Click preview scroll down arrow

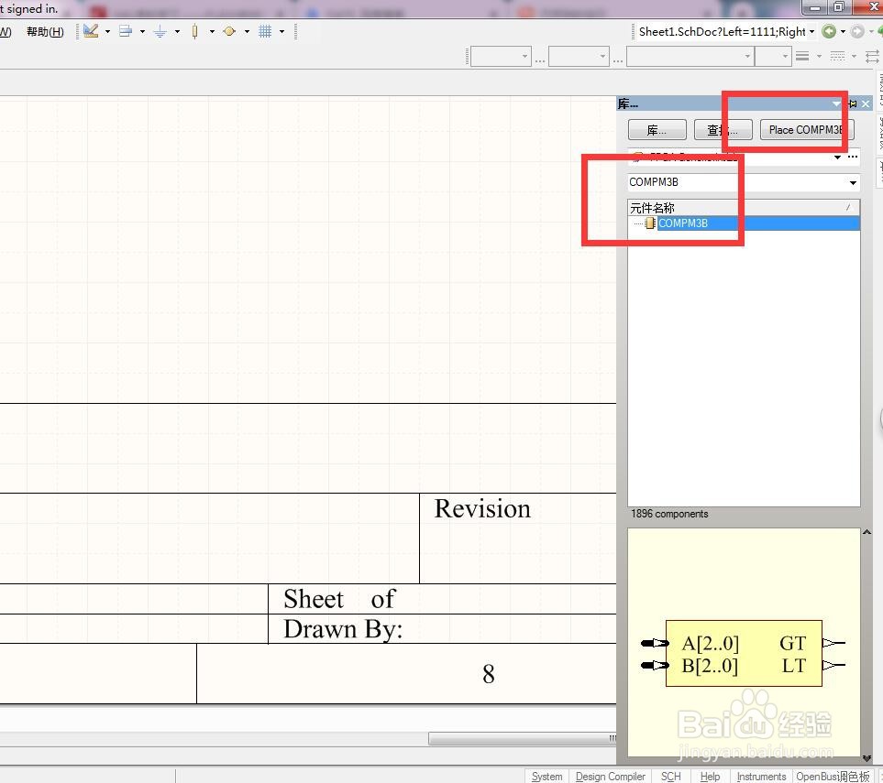[x=866, y=758]
